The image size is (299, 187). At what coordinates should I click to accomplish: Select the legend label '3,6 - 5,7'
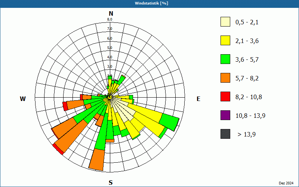point(247,60)
